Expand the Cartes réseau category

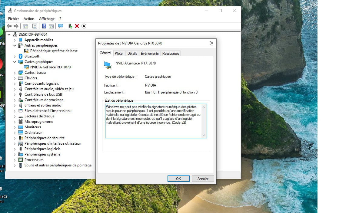point(15,73)
